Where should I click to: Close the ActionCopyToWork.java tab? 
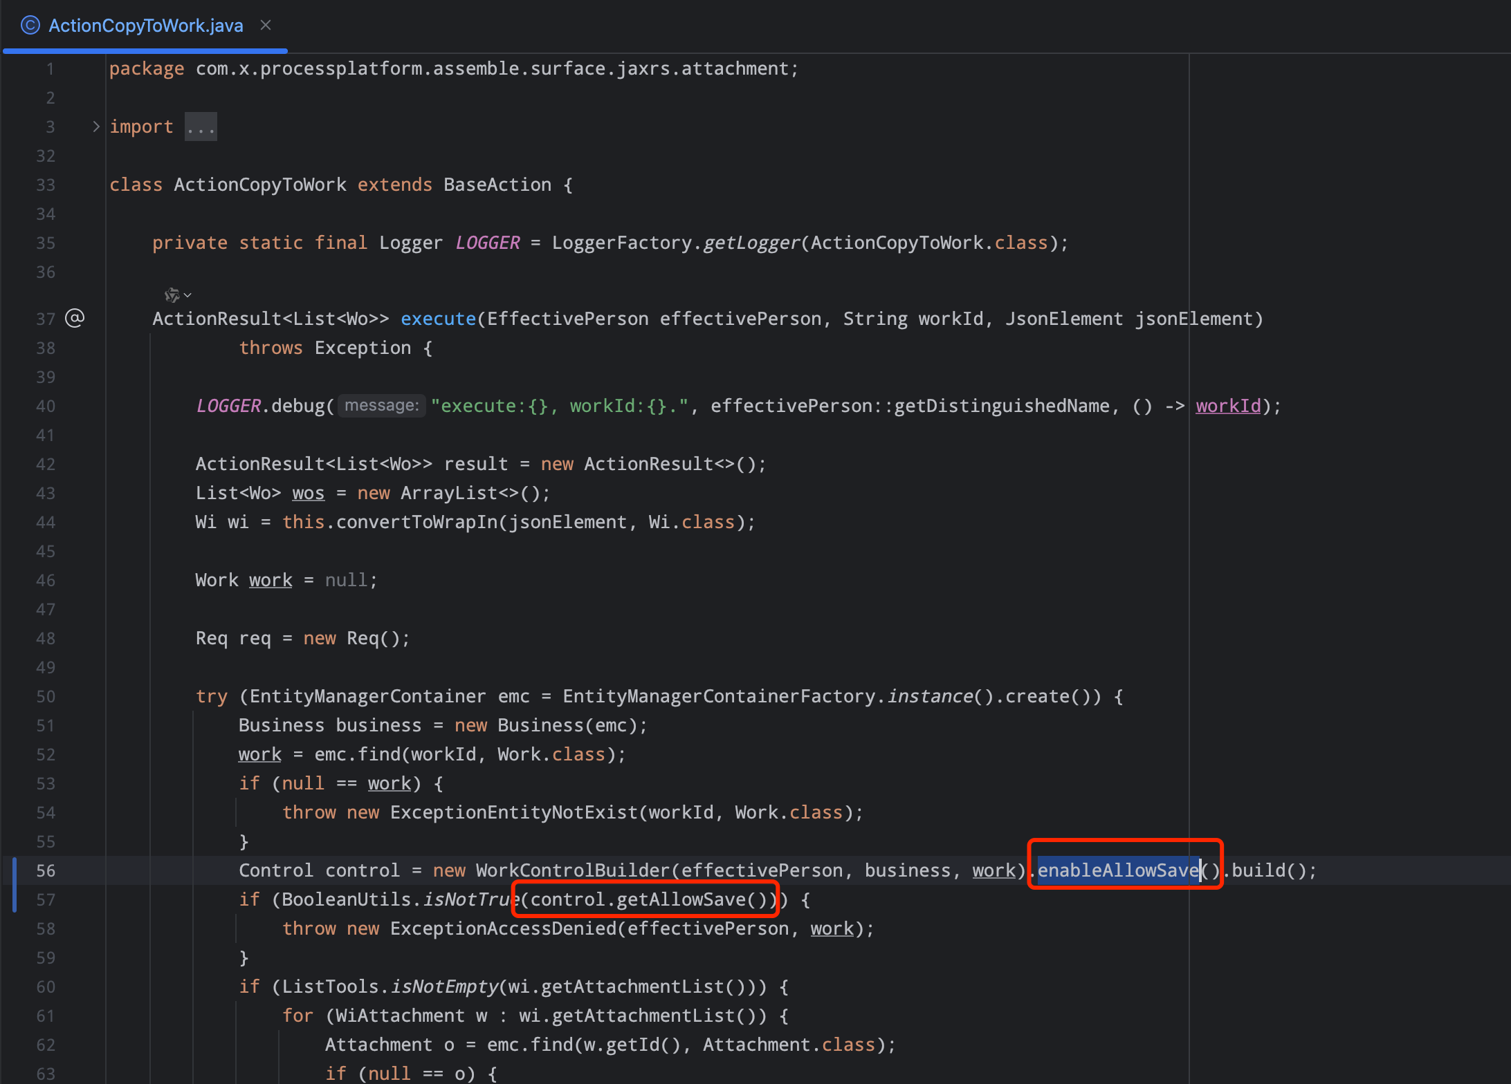(x=266, y=26)
